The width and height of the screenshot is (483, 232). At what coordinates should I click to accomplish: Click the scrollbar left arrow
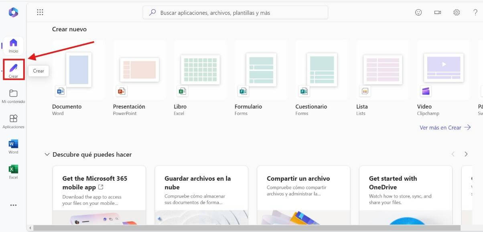[x=30, y=228]
